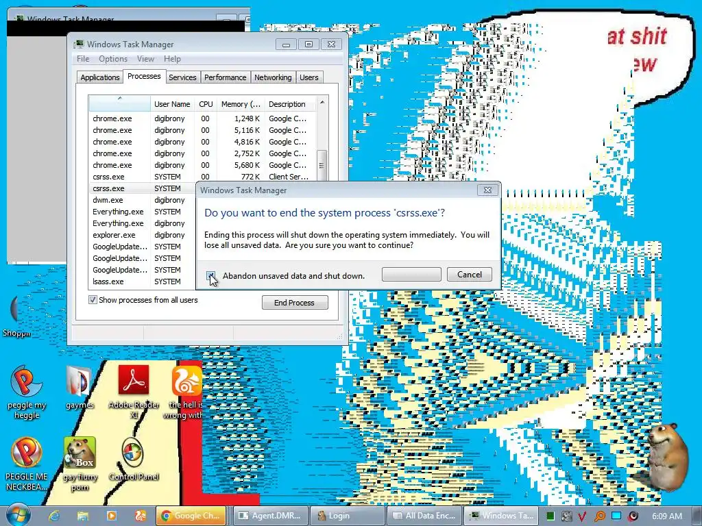Sort by the Image Name column header arrow

(x=119, y=103)
